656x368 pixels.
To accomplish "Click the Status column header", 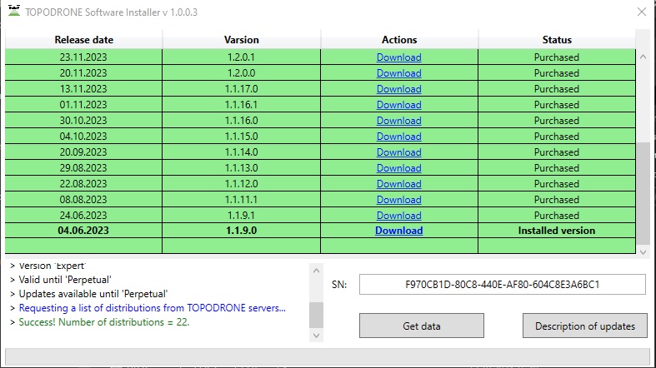I will point(557,40).
